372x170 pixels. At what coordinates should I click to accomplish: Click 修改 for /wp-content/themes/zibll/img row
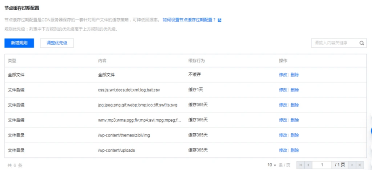283,135
